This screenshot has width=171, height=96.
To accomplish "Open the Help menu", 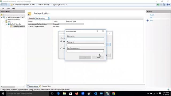I will (14, 9).
